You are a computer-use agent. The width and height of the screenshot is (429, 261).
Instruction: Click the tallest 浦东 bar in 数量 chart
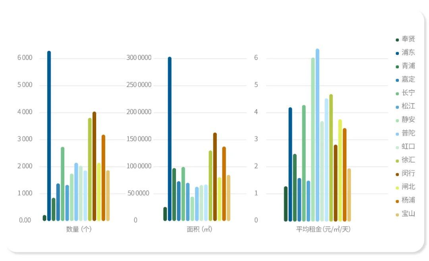49,136
